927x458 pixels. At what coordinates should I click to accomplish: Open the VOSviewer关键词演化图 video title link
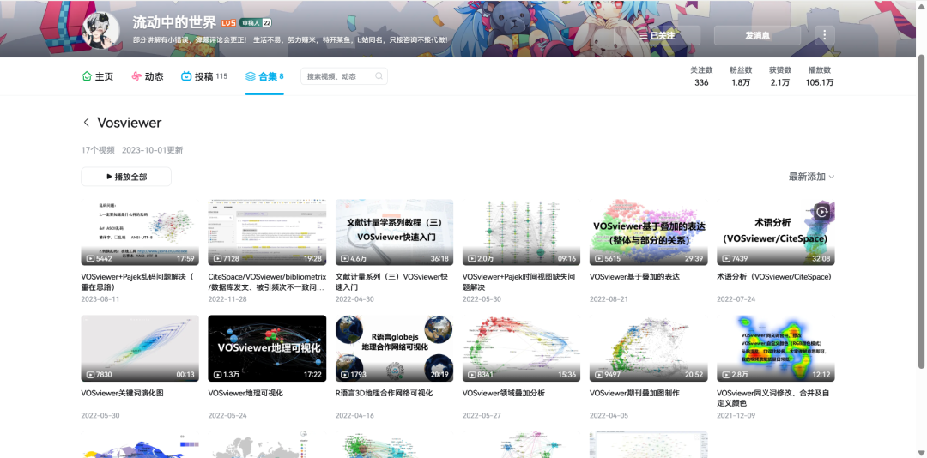coord(122,393)
